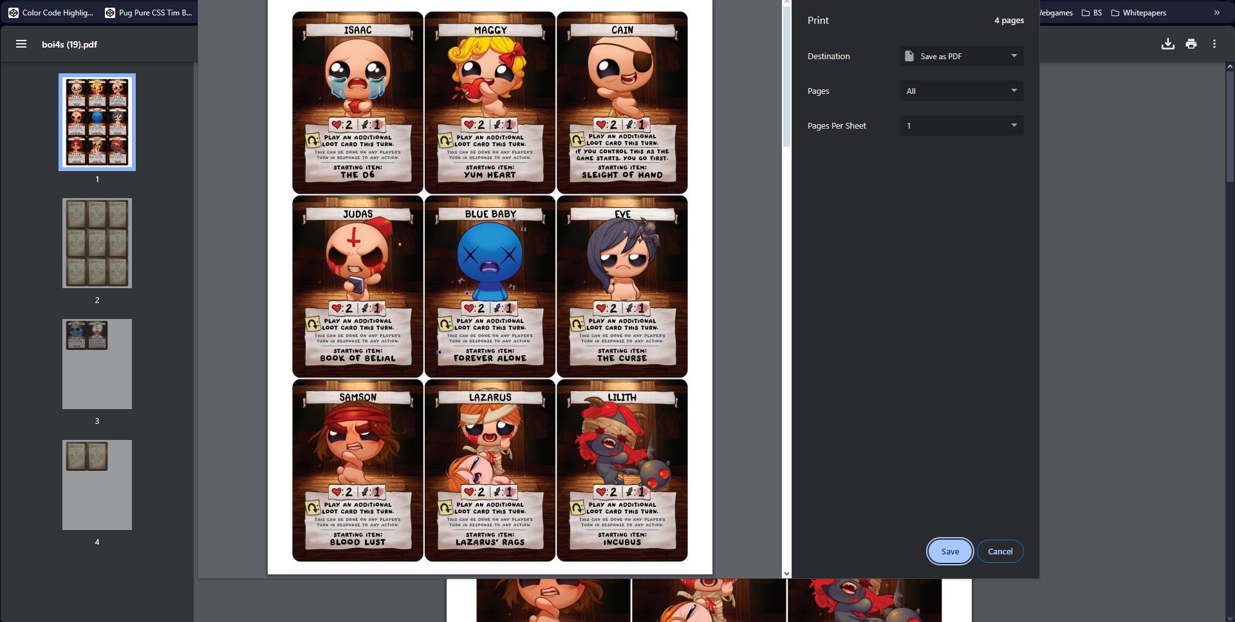Click the Save as PDF document icon
This screenshot has width=1235, height=622.
[909, 56]
